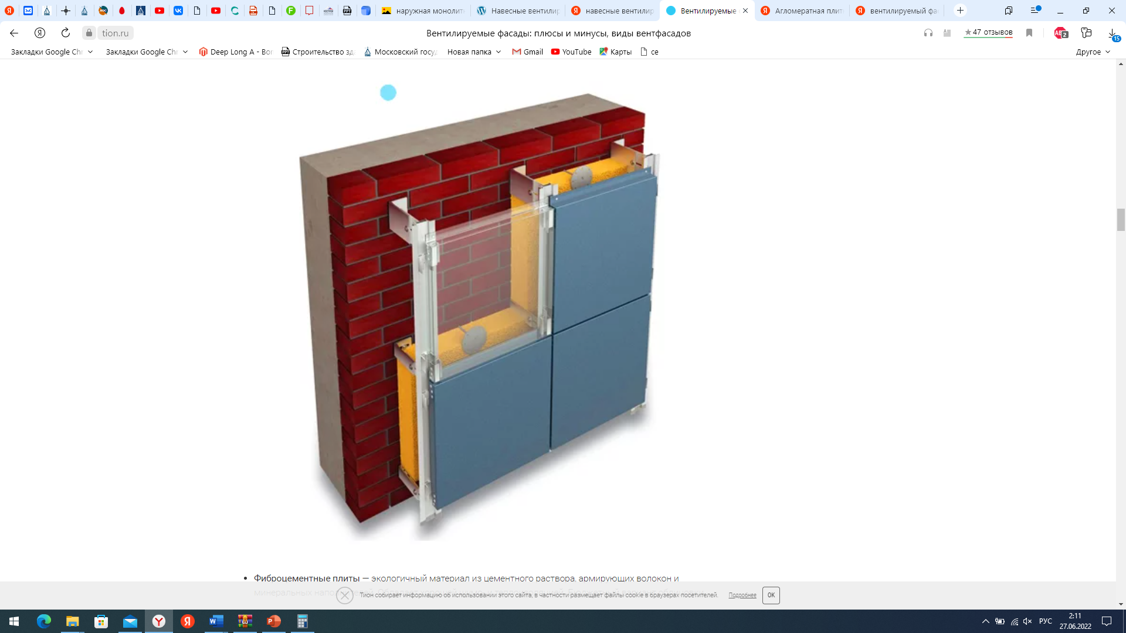
Task: Close the active Вентилируемые tab
Action: point(745,11)
